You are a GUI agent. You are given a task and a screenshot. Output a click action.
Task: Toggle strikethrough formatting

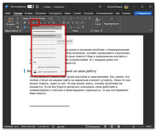pyautogui.click(x=41, y=23)
